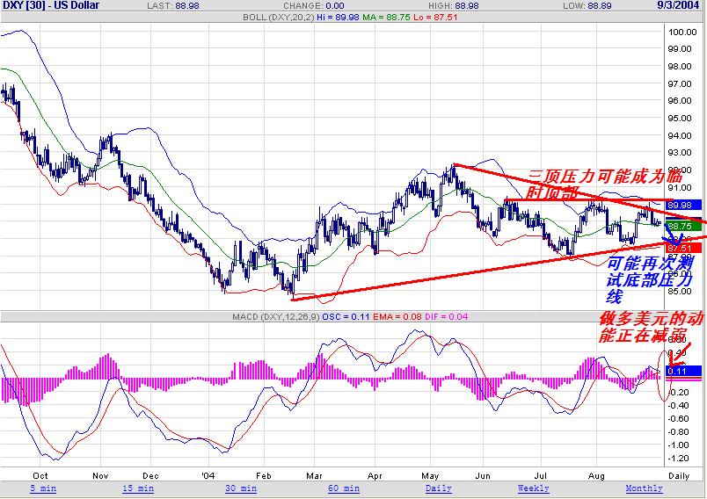Click the "'04" year axis label

208,475
